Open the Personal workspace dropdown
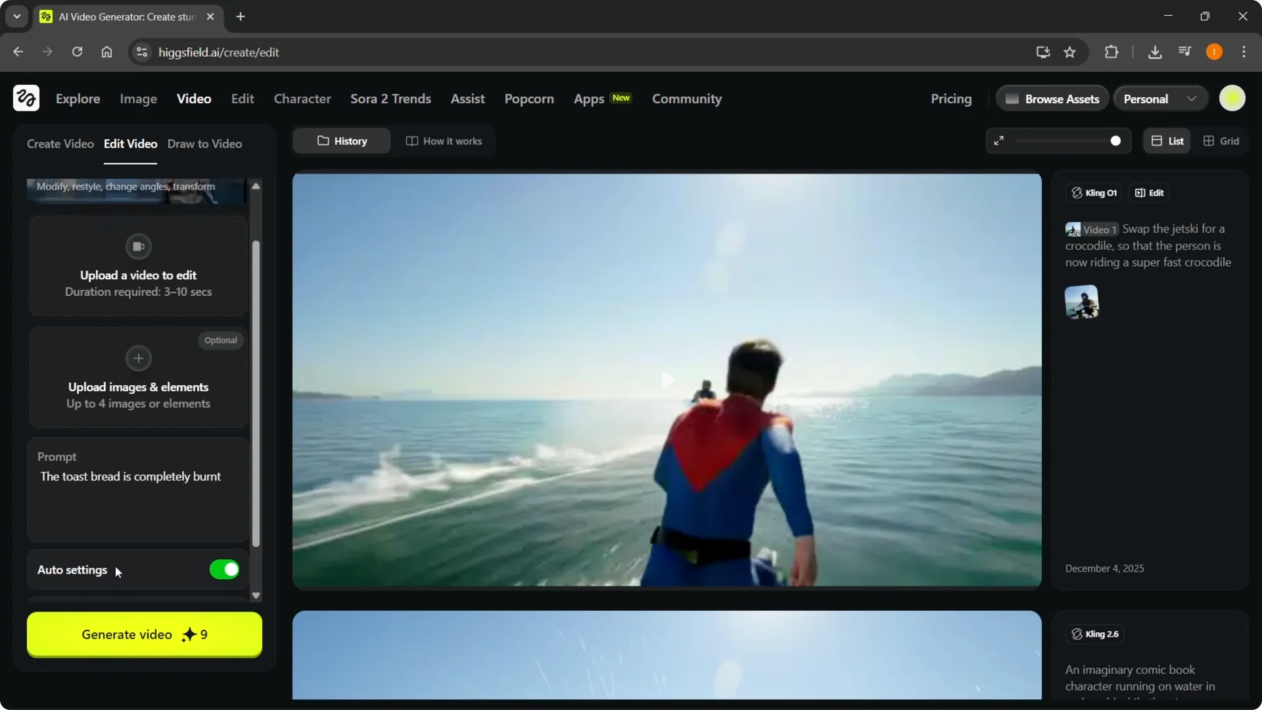 point(1160,98)
